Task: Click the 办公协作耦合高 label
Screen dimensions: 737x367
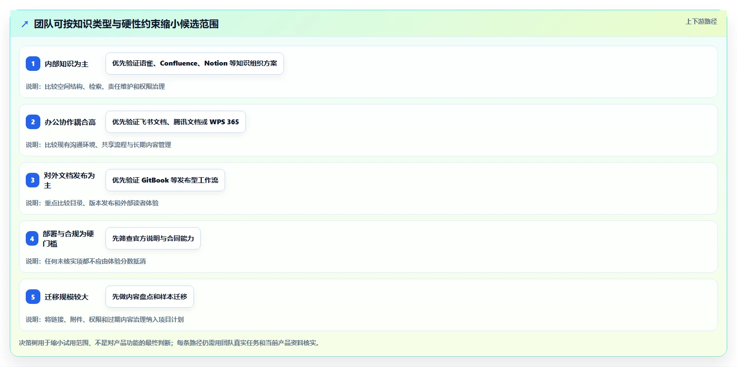Action: pos(70,122)
